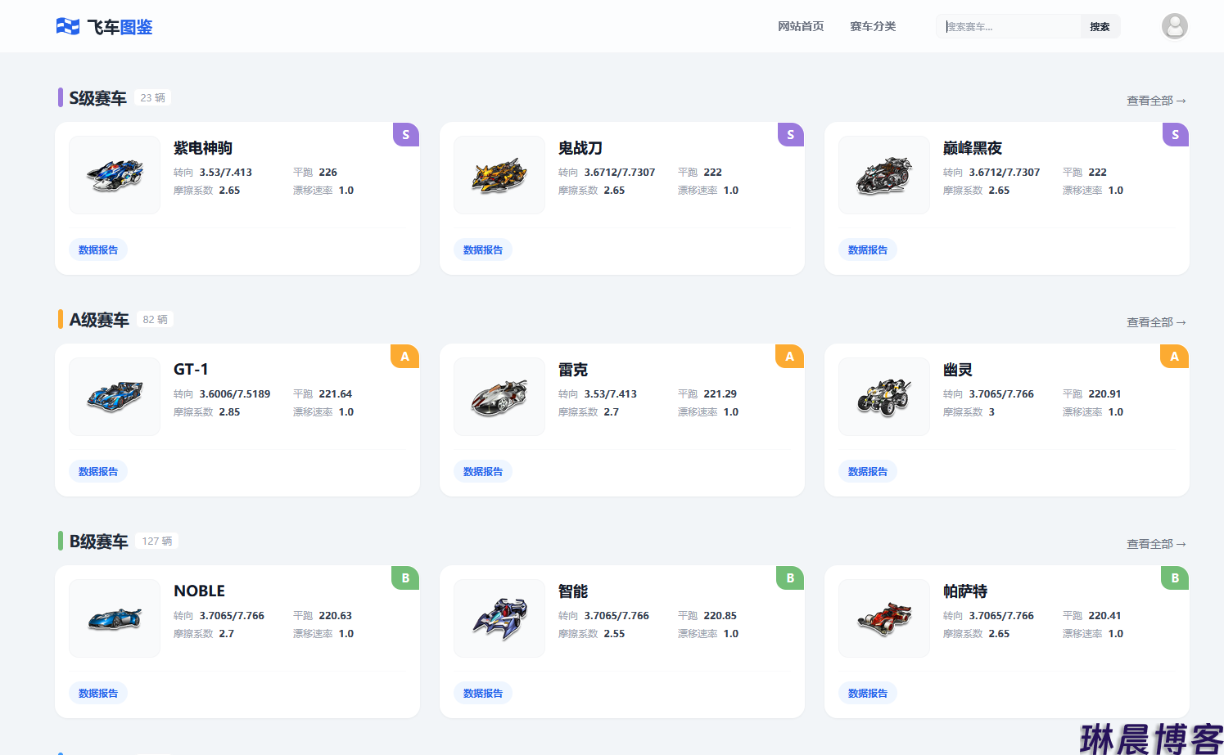The height and width of the screenshot is (755, 1224).
Task: Click the 飞车图鉴 site logo icon
Action: click(67, 25)
